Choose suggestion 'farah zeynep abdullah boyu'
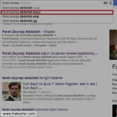The width and height of the screenshot is (117, 117). coord(57,12)
